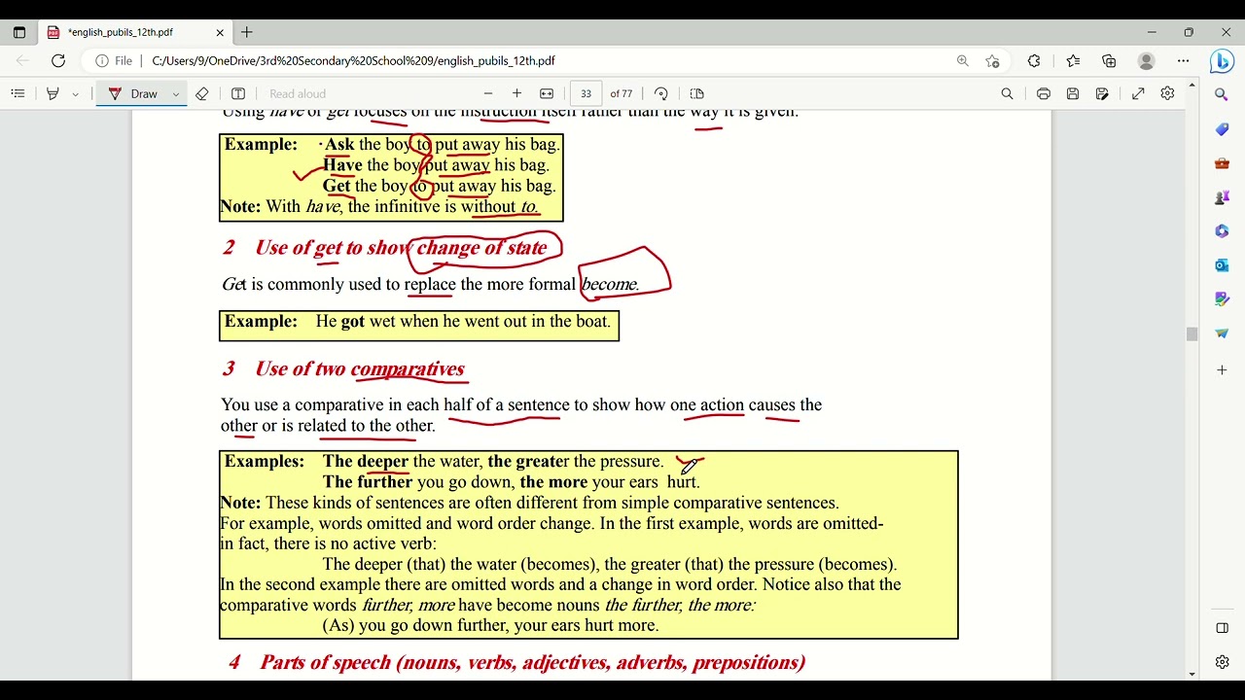The image size is (1245, 700).
Task: Click the page number field showing 33
Action: (x=586, y=93)
